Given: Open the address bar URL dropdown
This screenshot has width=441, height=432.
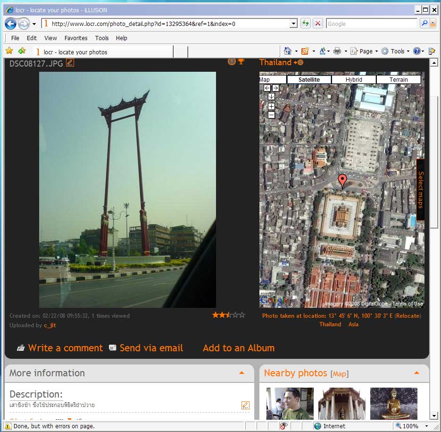Looking at the screenshot, I should click(x=293, y=24).
